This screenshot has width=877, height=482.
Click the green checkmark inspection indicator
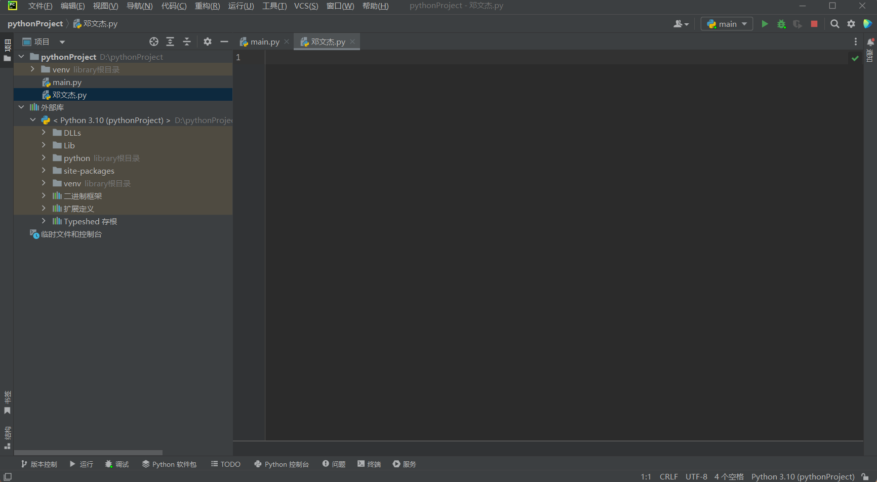tap(855, 58)
